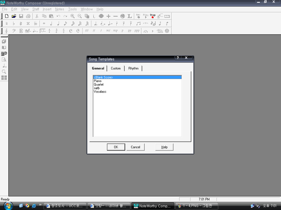Select Quartet template in list
The width and height of the screenshot is (281, 210).
(137, 84)
